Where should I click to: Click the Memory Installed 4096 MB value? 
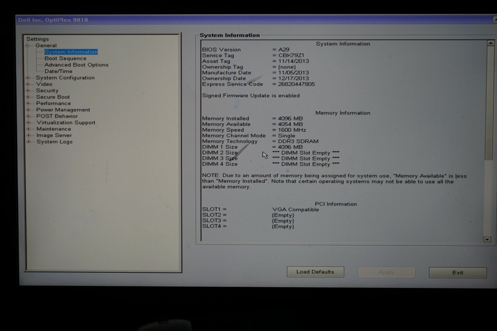(290, 118)
